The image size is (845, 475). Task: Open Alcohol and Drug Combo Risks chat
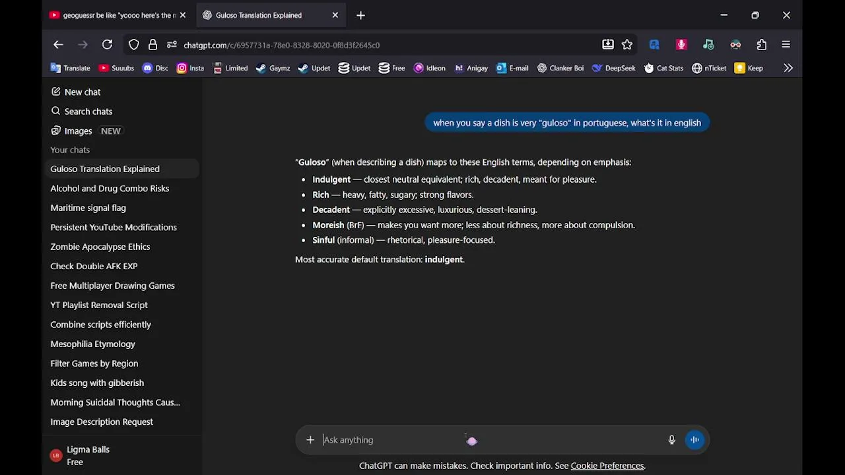click(110, 188)
